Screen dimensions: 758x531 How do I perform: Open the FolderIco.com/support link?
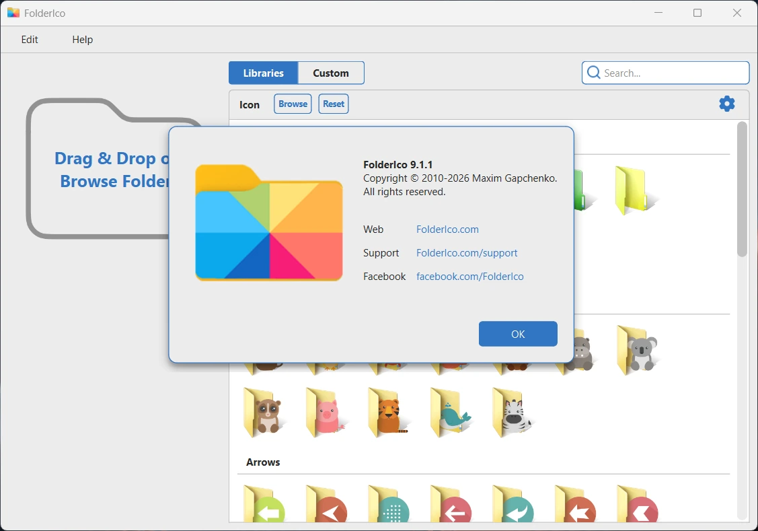pyautogui.click(x=467, y=253)
